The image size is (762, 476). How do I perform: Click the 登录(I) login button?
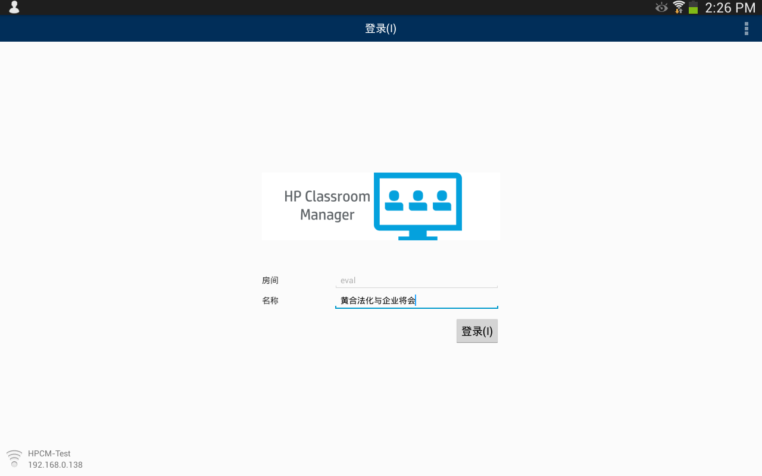click(477, 331)
